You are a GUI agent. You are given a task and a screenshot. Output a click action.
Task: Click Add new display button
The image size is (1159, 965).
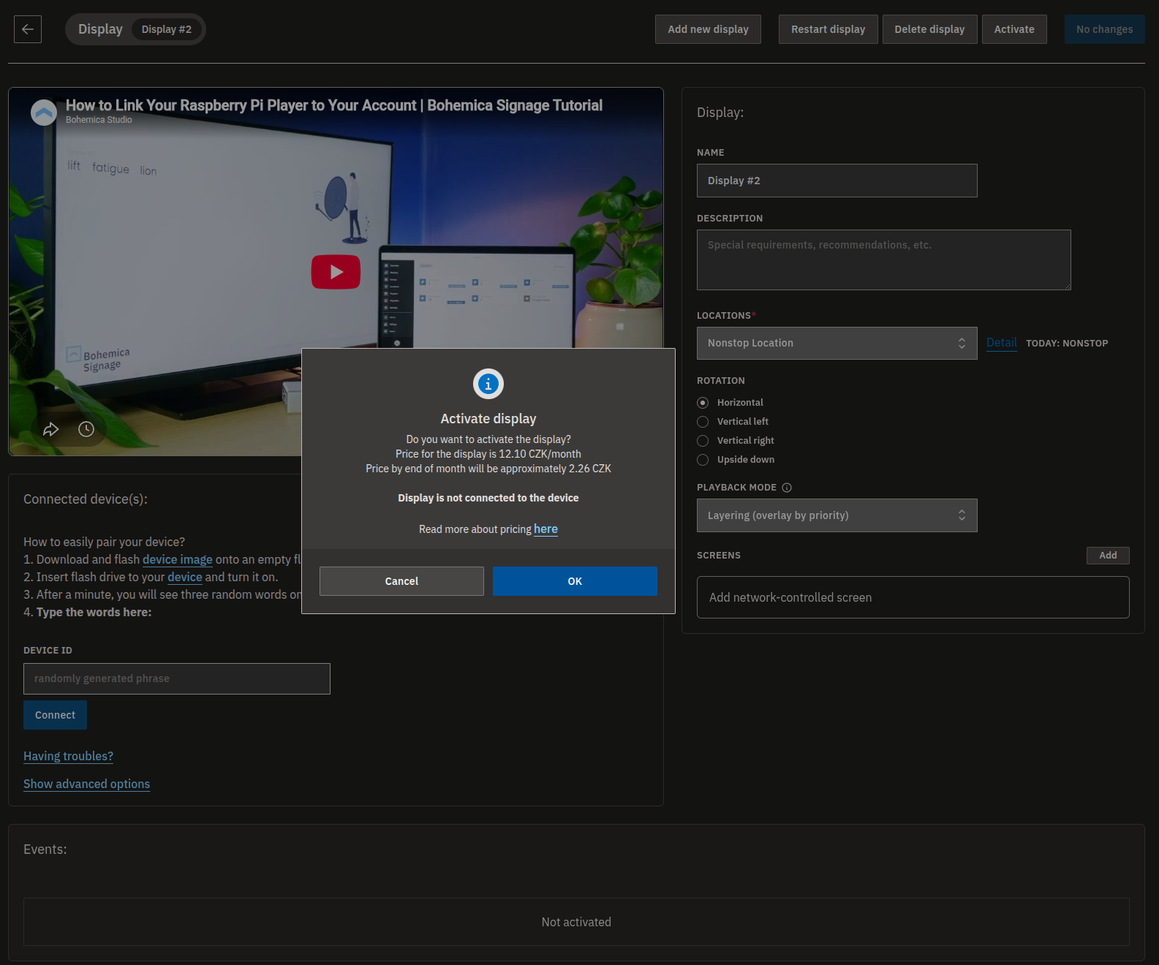click(x=708, y=29)
